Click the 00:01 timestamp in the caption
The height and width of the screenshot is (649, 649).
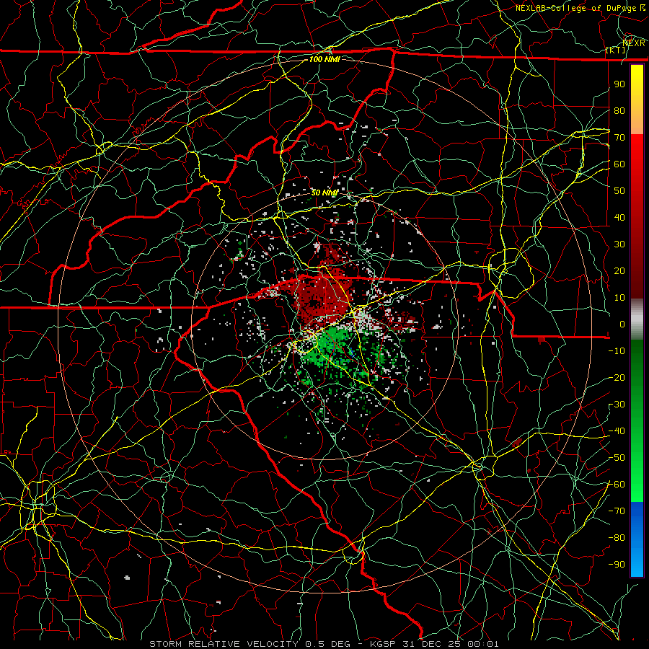tap(482, 644)
